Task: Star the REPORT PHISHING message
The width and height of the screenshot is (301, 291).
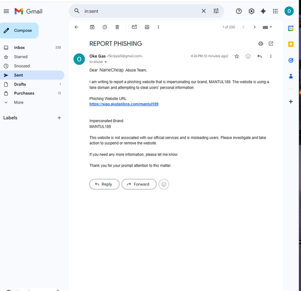Action: point(237,56)
